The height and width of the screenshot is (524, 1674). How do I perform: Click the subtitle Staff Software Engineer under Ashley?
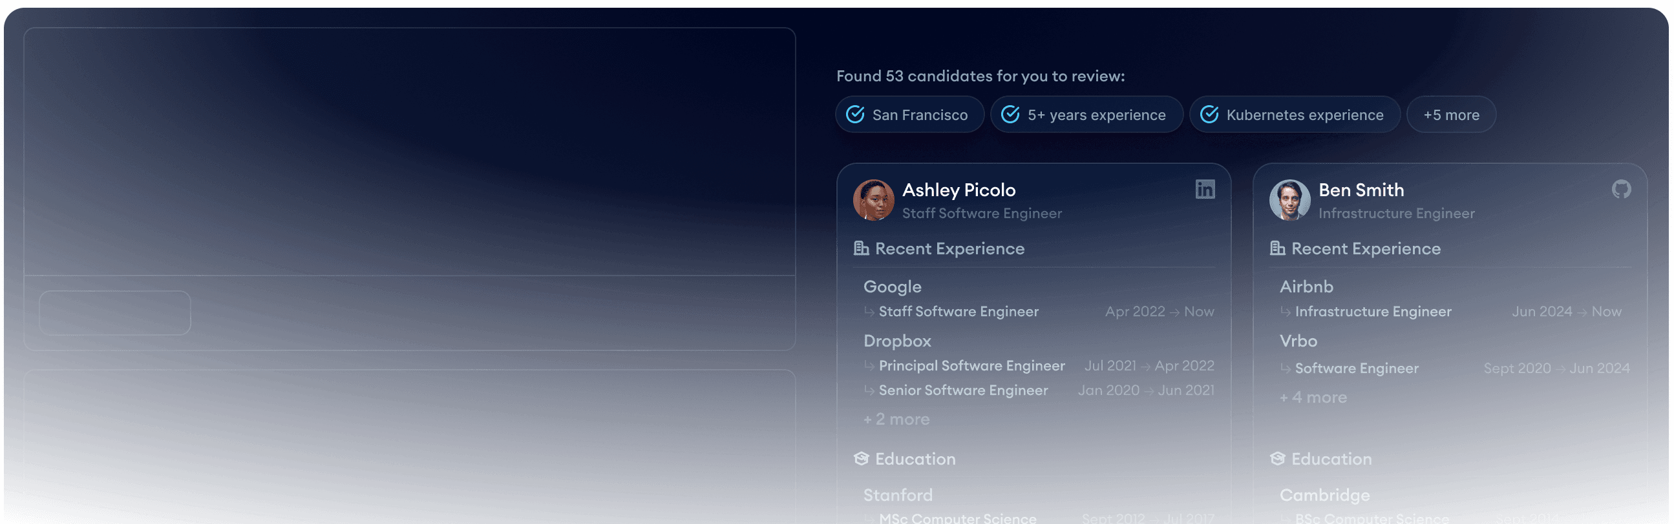pyautogui.click(x=981, y=214)
